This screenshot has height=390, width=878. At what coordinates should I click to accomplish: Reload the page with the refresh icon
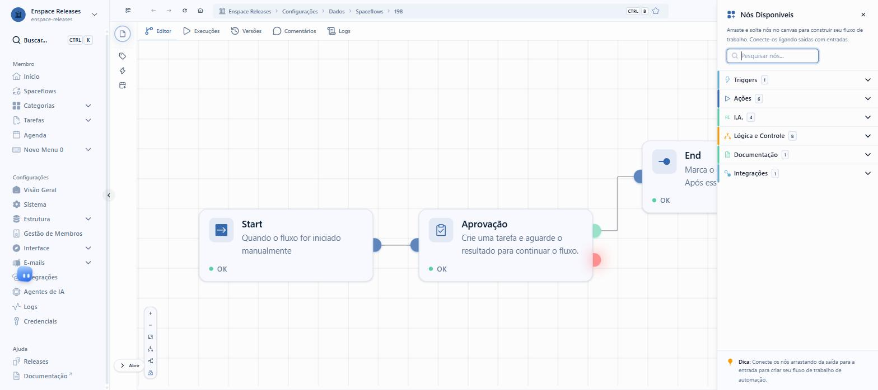[185, 11]
